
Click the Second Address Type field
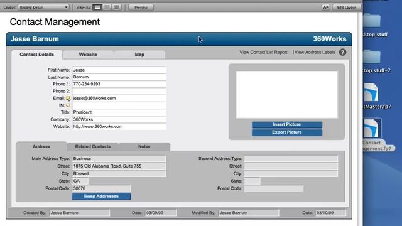coord(291,159)
